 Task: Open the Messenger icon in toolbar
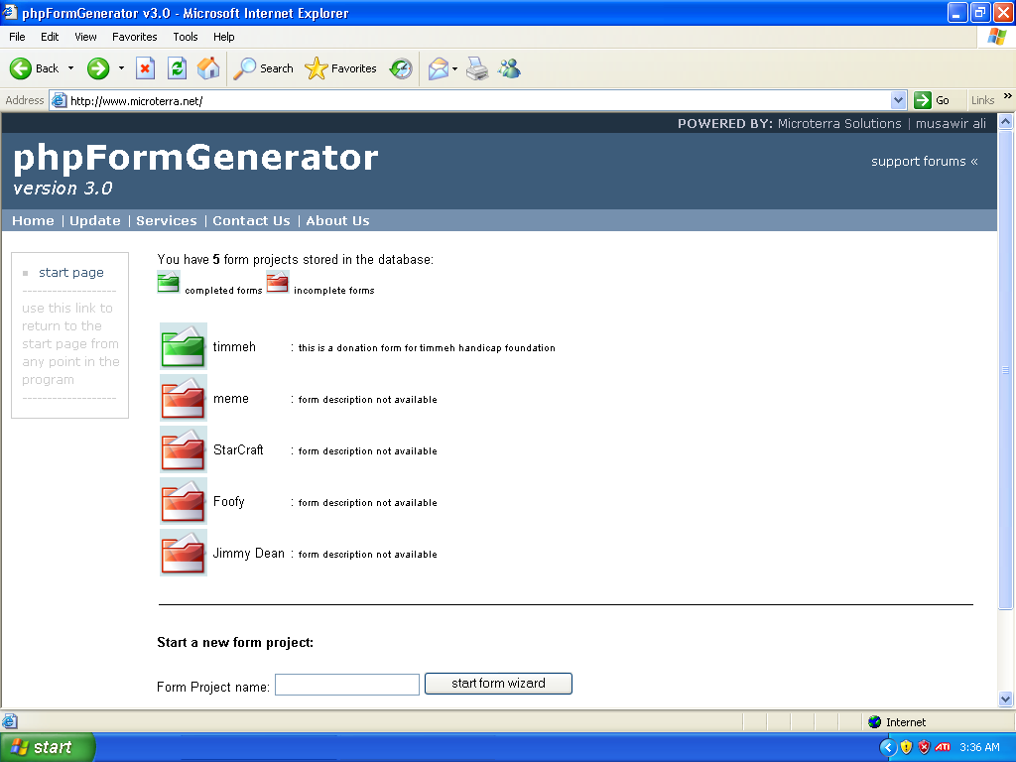509,68
